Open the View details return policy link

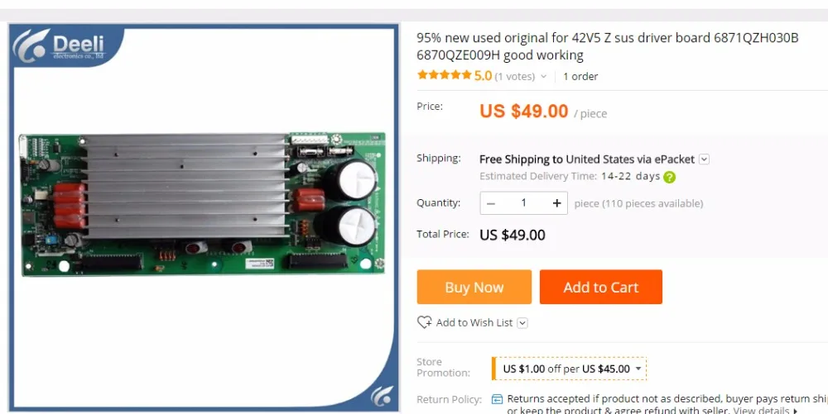[762, 411]
